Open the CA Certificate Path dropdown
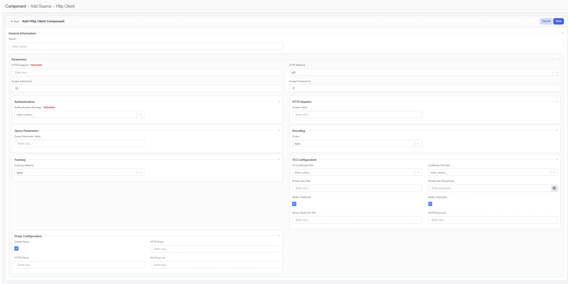568x284 pixels. pyautogui.click(x=357, y=173)
